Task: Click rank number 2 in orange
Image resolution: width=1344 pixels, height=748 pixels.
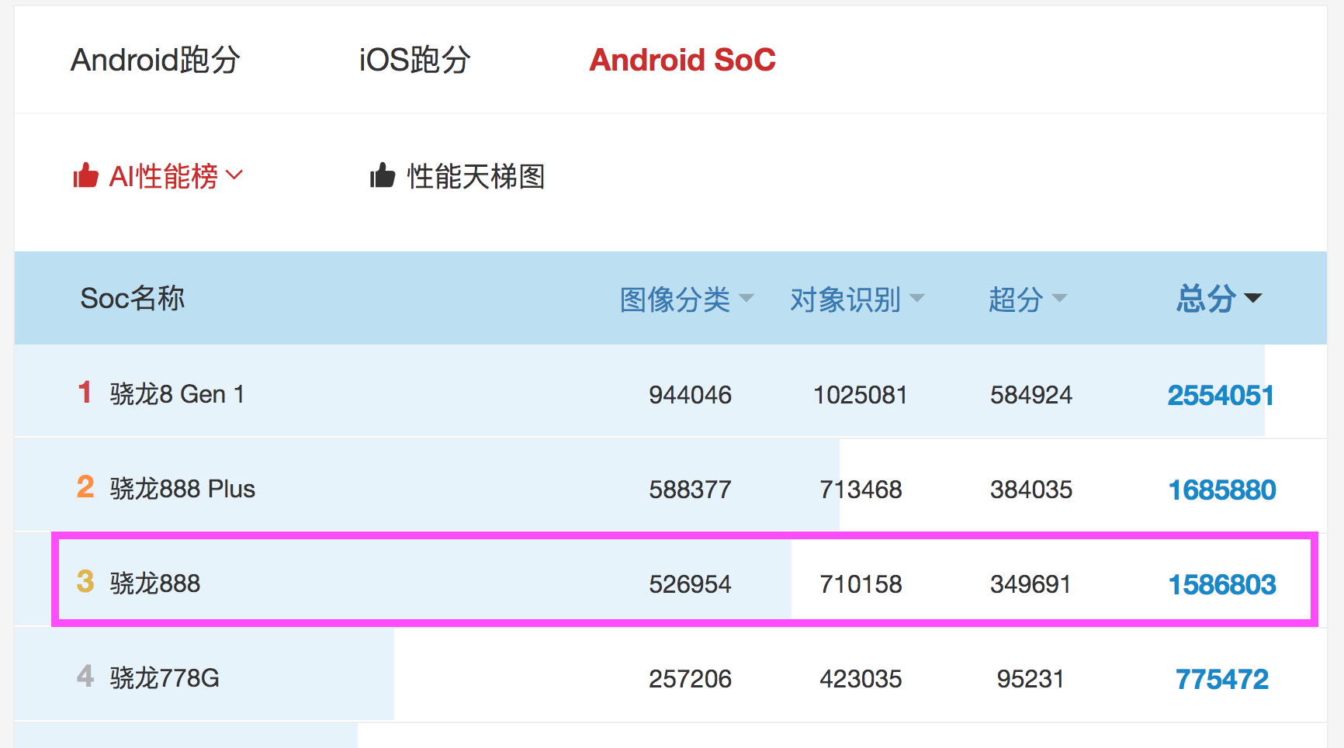Action: click(85, 487)
